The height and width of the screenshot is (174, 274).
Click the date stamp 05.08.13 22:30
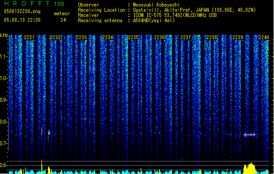[x=22, y=20]
